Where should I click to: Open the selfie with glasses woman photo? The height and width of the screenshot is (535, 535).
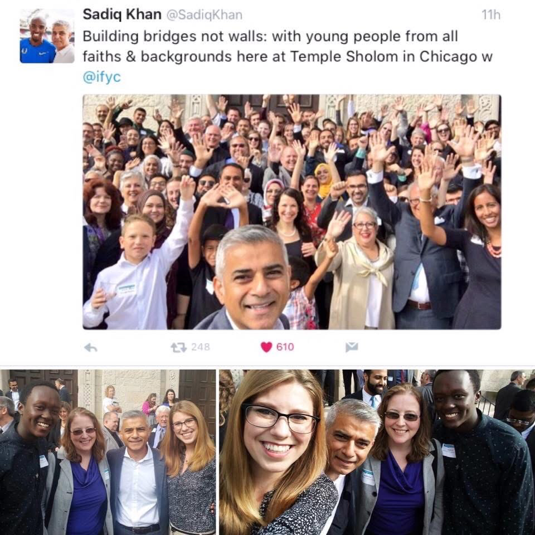pos(377,452)
